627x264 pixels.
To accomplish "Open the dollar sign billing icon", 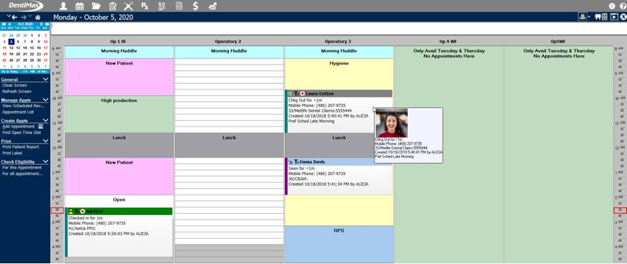I will (196, 6).
